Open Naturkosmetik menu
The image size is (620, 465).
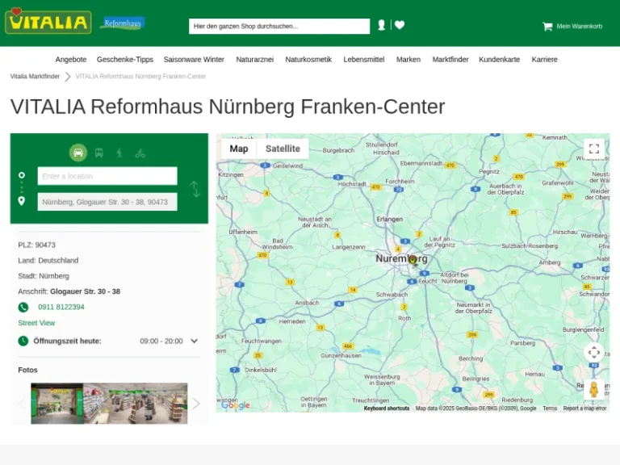pyautogui.click(x=308, y=60)
